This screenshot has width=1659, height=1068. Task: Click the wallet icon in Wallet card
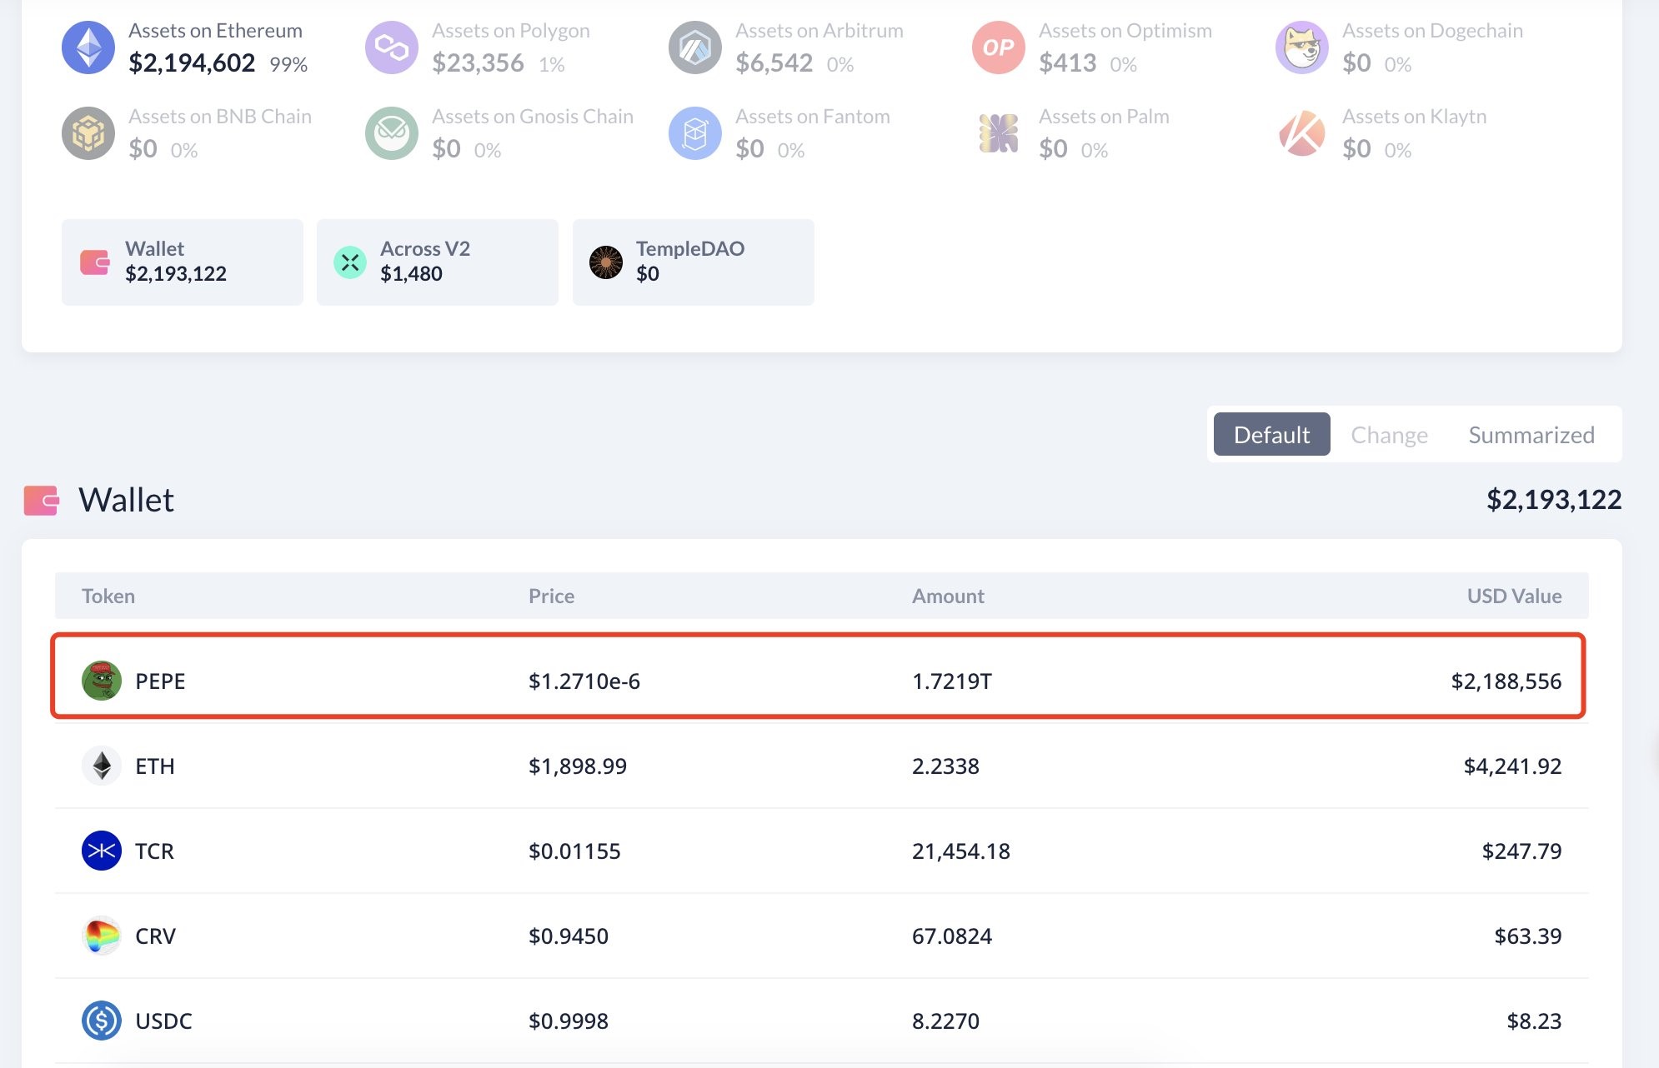(x=95, y=262)
